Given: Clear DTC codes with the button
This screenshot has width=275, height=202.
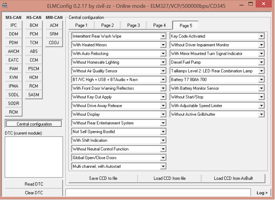Looking at the screenshot, I should pos(34,192).
